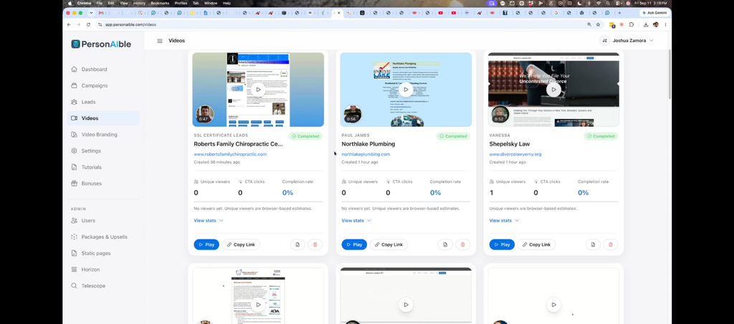Expand View stats for Shepelsky Law
The height and width of the screenshot is (324, 734).
[x=504, y=221]
